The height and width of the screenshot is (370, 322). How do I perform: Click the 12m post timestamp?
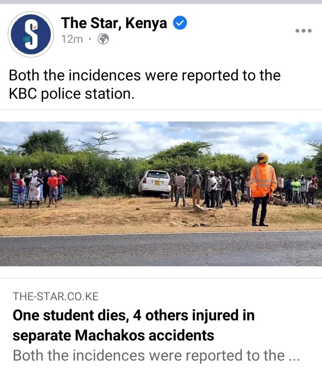72,39
